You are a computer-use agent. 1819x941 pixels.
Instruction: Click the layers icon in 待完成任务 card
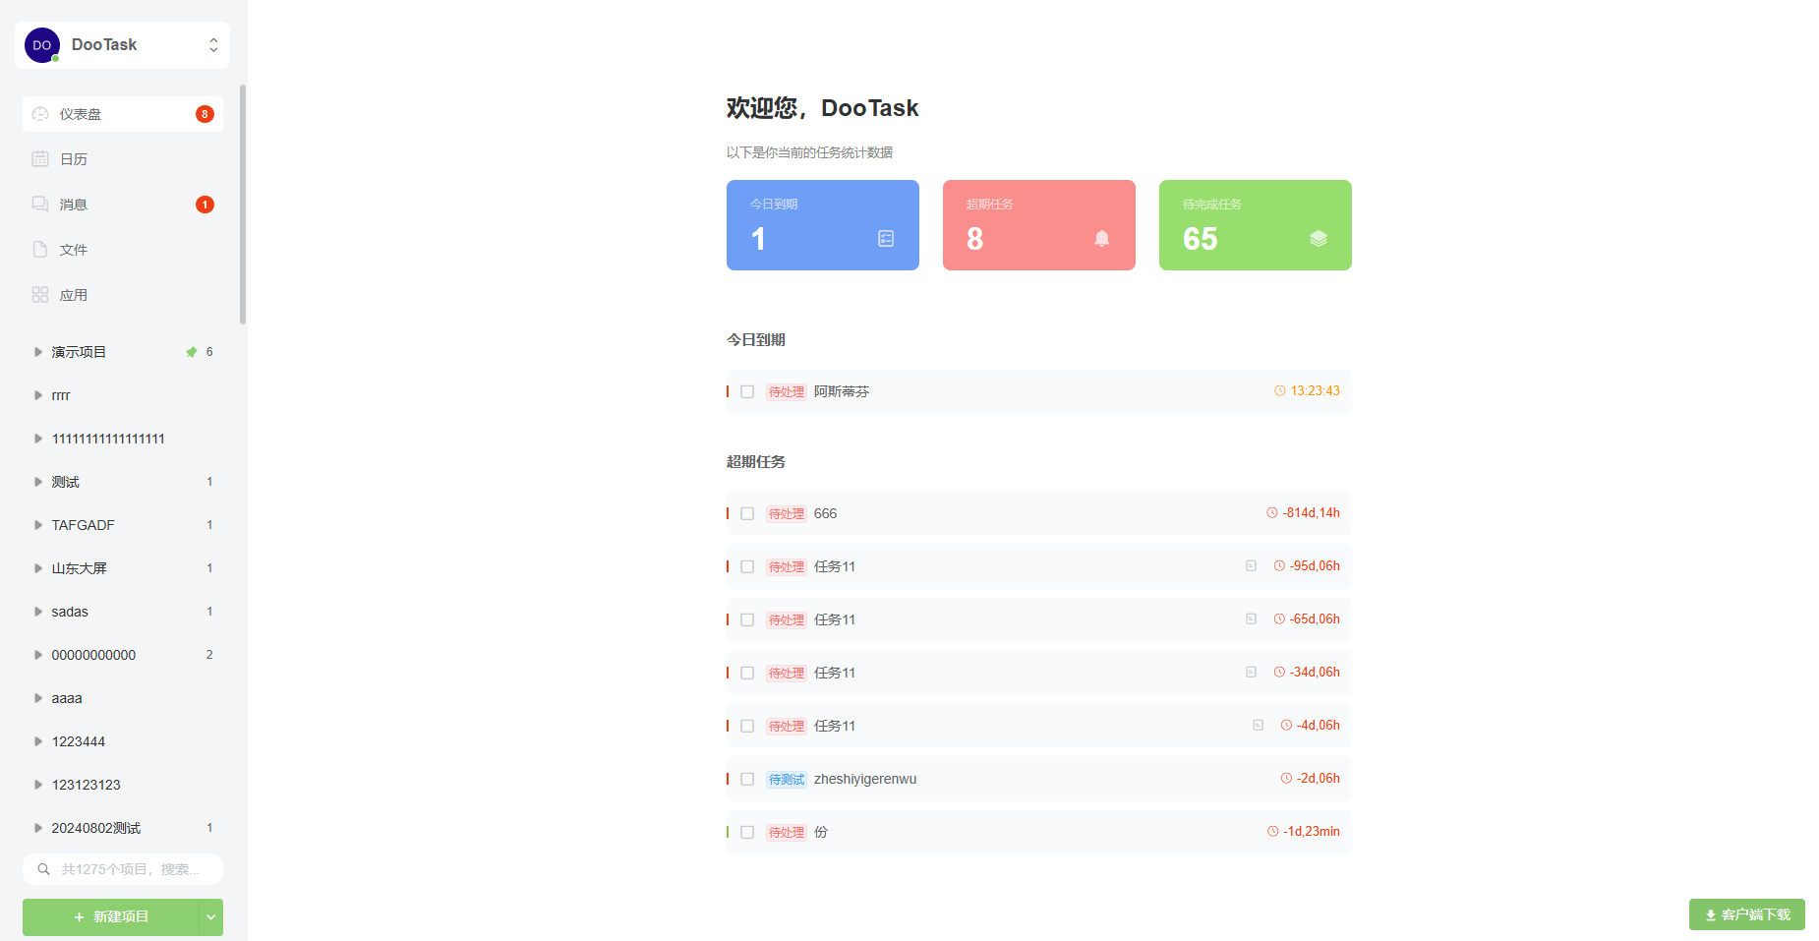1319,238
